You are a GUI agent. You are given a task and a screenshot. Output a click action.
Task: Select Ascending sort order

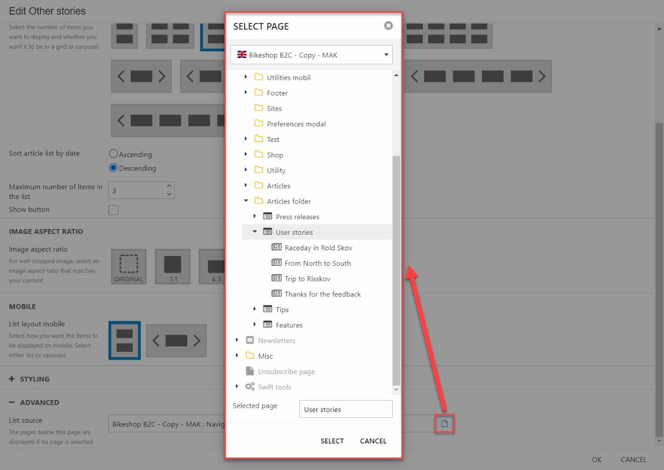[113, 154]
